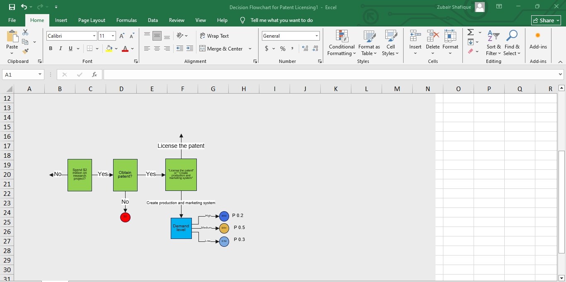This screenshot has height=282, width=566.
Task: Enable center alignment
Action: pyautogui.click(x=157, y=48)
